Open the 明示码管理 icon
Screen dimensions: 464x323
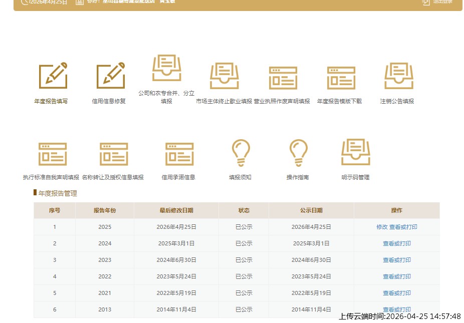355,152
